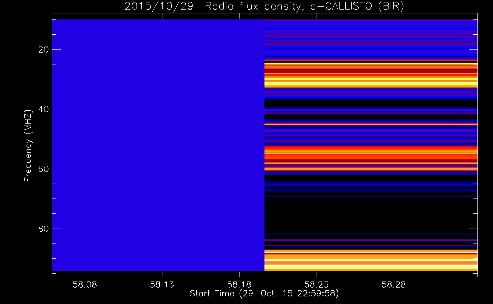The height and width of the screenshot is (304, 493).
Task: Click the frequency tick label '60'
Action: click(x=44, y=169)
